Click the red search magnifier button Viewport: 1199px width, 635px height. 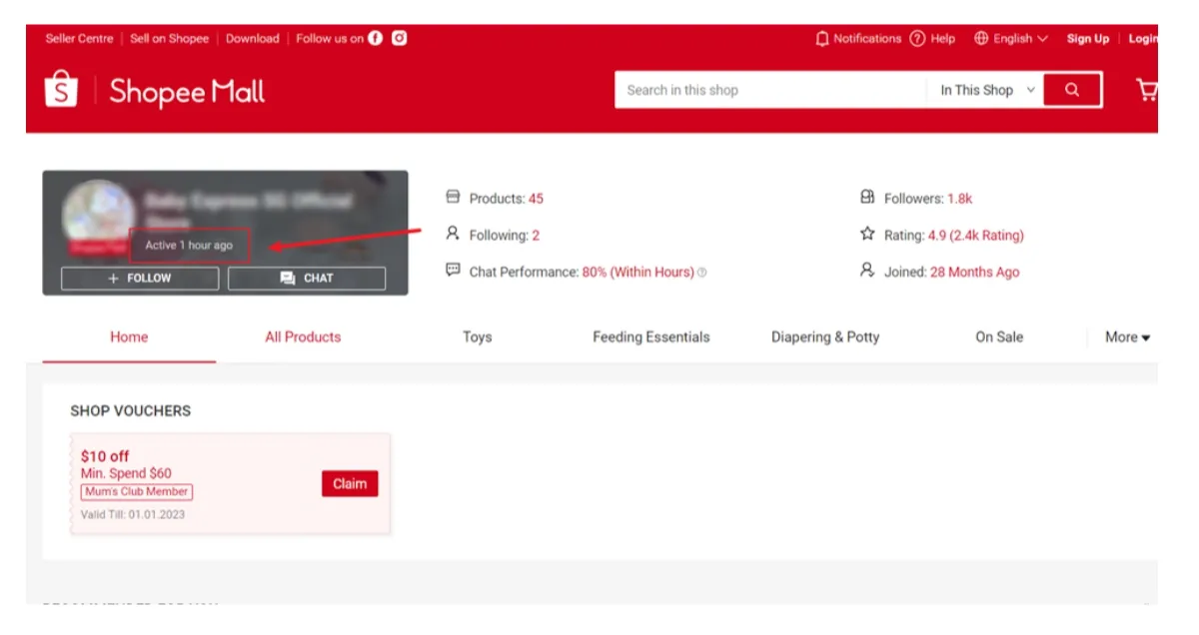click(1072, 90)
